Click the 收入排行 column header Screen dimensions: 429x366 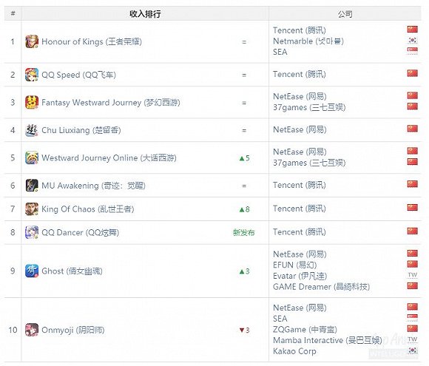tap(145, 13)
